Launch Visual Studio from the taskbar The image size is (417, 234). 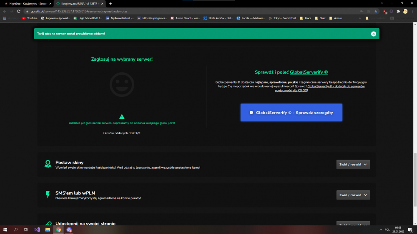pos(37,230)
